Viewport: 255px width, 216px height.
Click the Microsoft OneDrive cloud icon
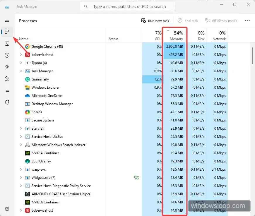pos(28,96)
